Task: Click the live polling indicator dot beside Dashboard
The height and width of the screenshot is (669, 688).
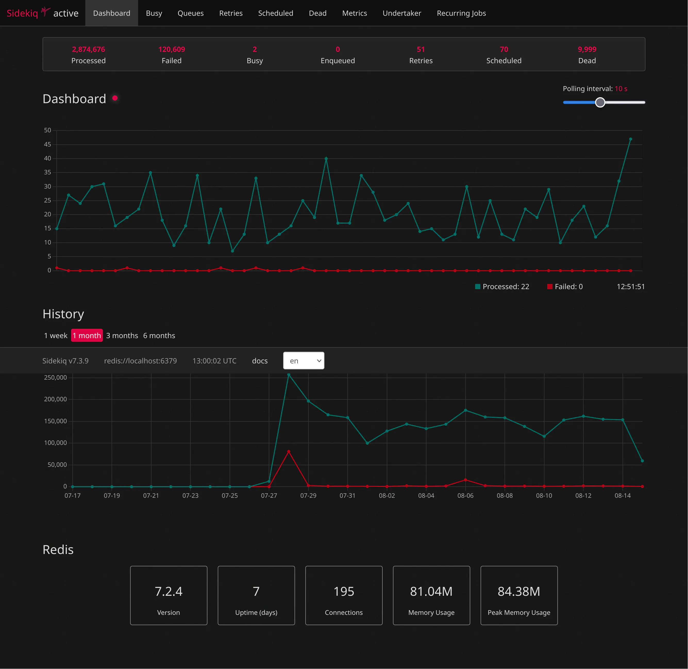Action: point(114,99)
